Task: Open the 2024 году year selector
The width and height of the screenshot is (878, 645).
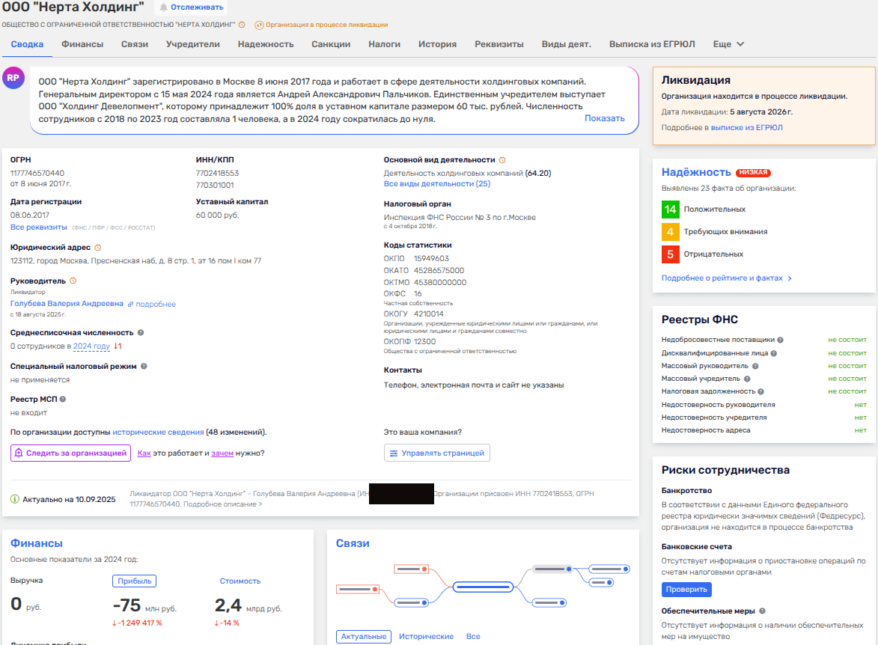Action: 91,346
